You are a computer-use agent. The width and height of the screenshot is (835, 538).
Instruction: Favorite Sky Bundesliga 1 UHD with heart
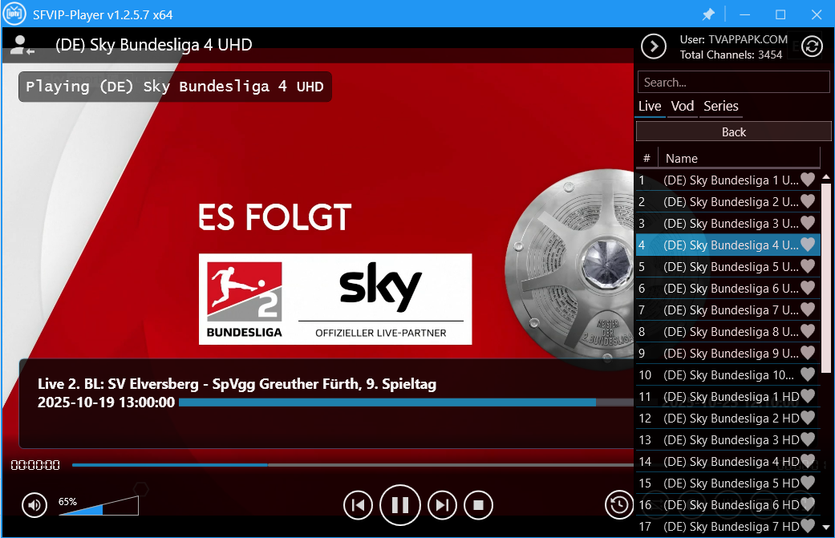tap(808, 180)
